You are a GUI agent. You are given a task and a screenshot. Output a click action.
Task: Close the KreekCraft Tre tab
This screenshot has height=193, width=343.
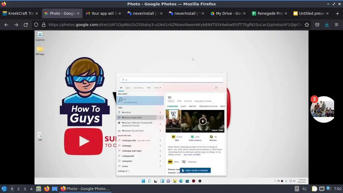coord(37,13)
